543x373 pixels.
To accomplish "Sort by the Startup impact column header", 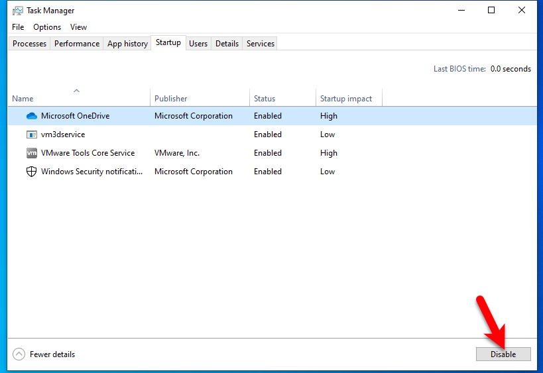I will [x=349, y=98].
